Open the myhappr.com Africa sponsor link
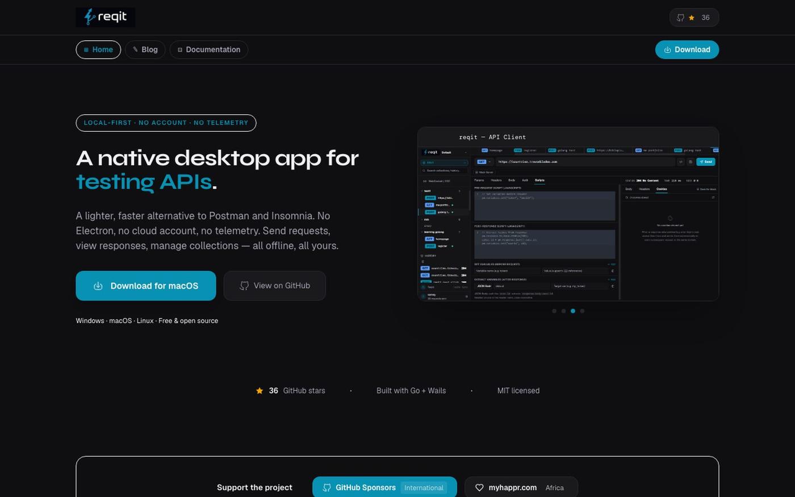Image resolution: width=795 pixels, height=497 pixels. click(521, 487)
